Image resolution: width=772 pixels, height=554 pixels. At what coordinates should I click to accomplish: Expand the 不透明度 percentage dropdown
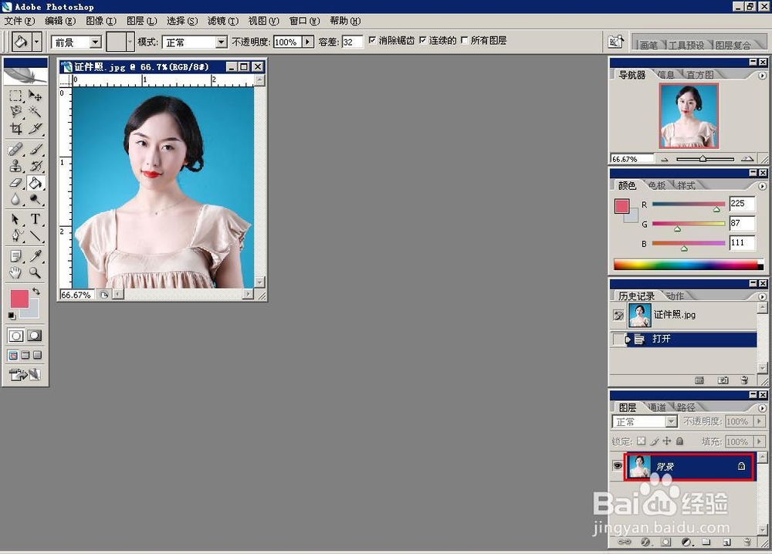307,40
